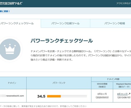
Task: Open the 新に更新！ notice link
Action: [x=5, y=11]
